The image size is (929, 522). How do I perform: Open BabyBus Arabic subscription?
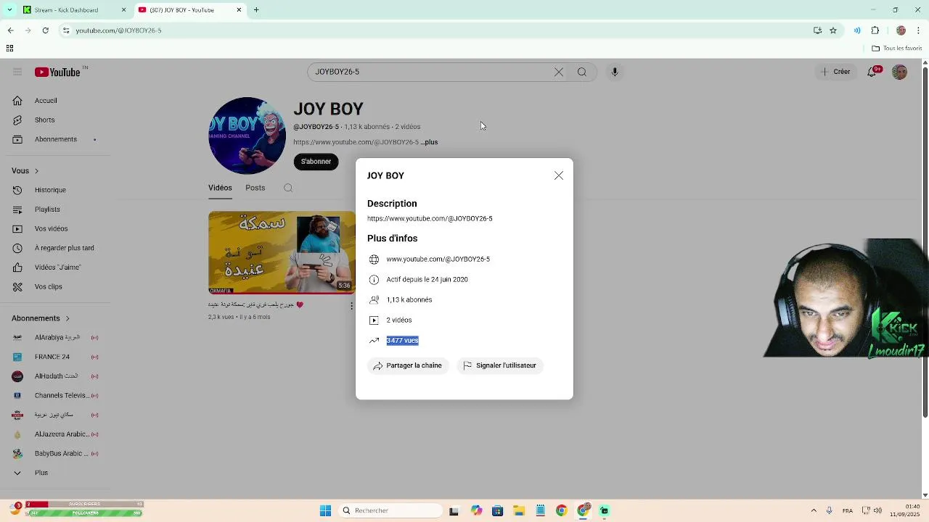[55, 454]
